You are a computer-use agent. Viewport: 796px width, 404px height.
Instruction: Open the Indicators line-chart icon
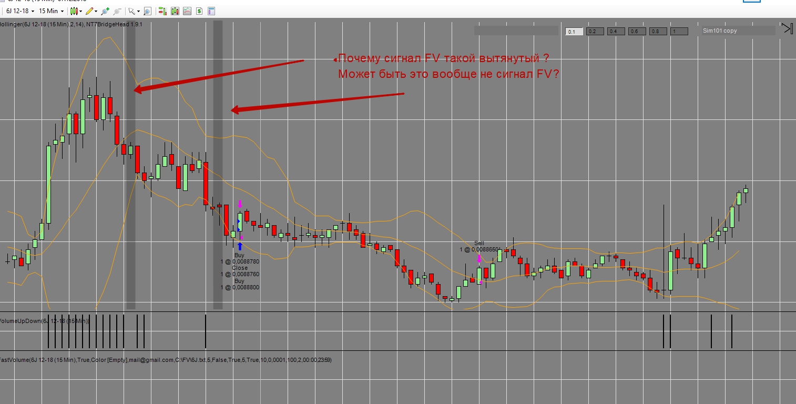click(187, 11)
